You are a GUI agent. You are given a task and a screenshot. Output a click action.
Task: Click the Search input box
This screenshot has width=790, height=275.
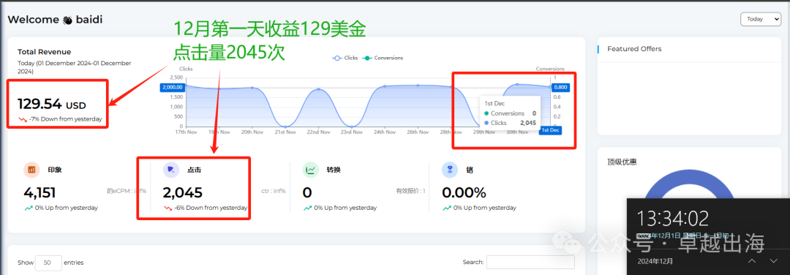(530, 262)
